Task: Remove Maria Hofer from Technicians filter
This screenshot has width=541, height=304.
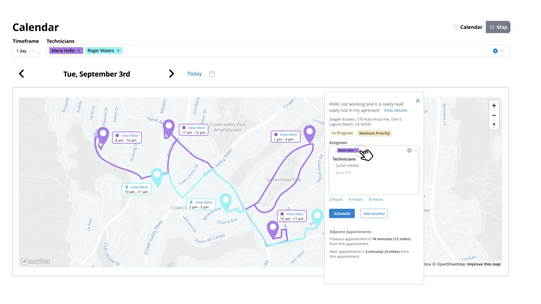Action: coord(79,51)
